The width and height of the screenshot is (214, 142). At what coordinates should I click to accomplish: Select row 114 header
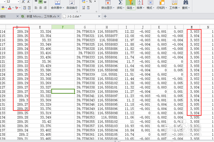pos(3,32)
